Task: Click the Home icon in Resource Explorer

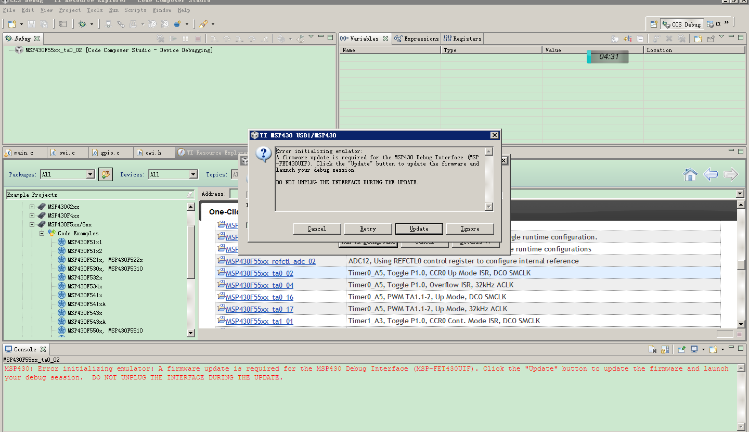Action: (x=690, y=175)
